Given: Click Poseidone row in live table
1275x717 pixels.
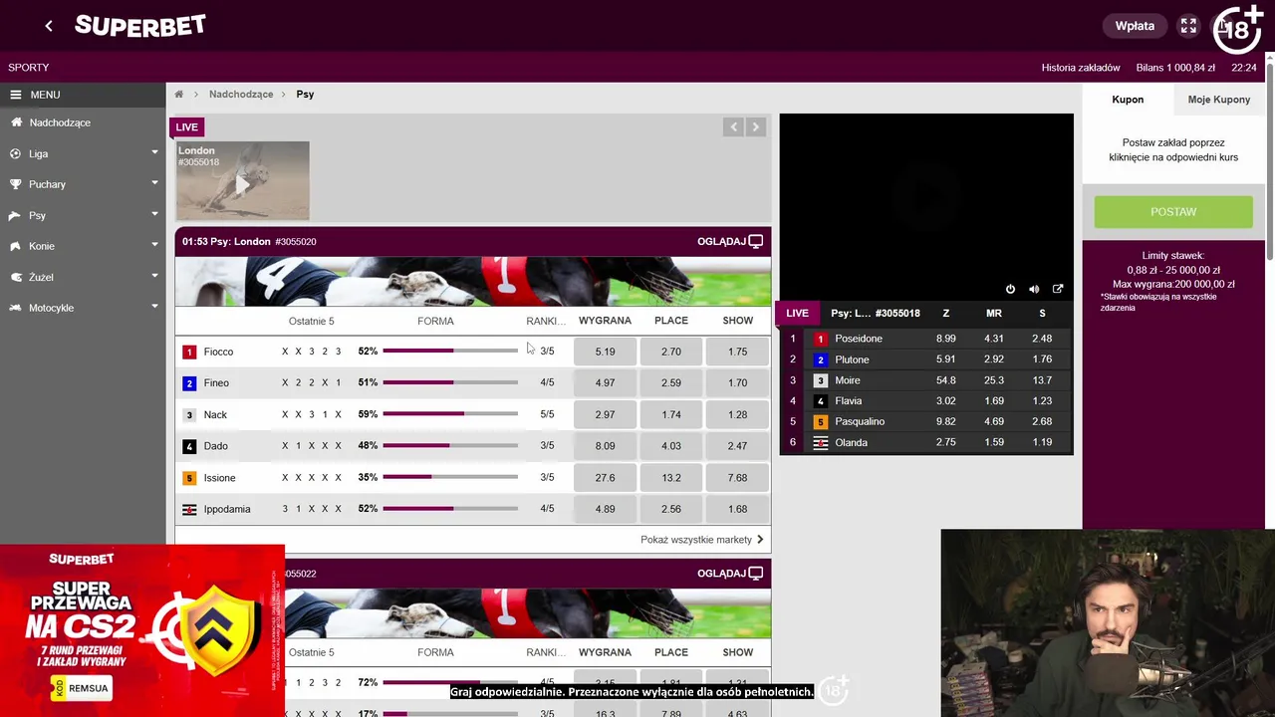Looking at the screenshot, I should (x=926, y=339).
